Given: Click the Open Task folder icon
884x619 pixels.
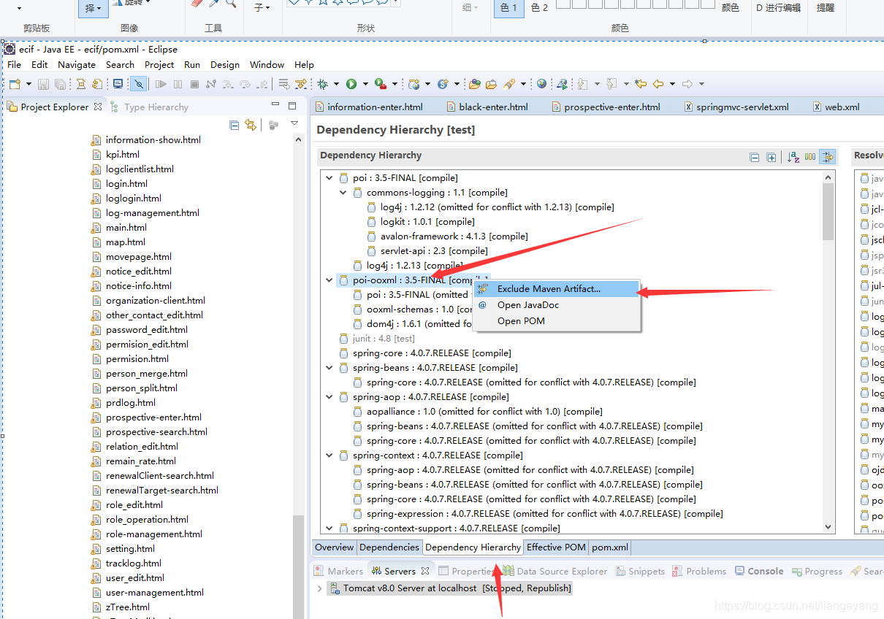Looking at the screenshot, I should pyautogui.click(x=491, y=84).
